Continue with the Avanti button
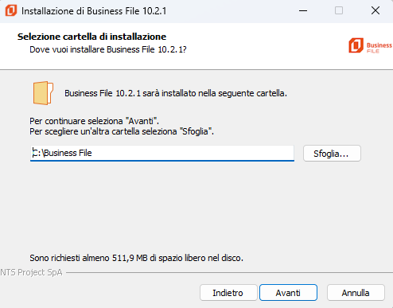 [288, 293]
